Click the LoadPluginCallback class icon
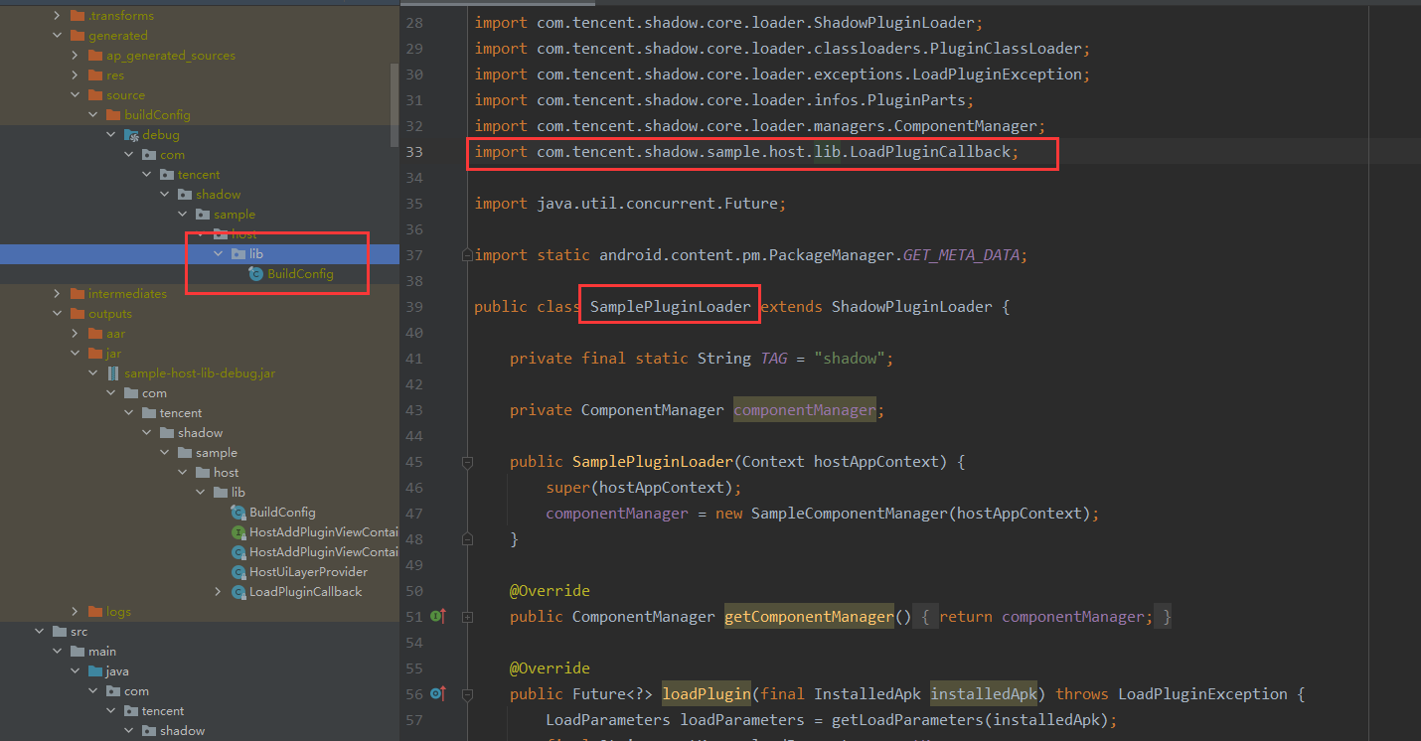 click(x=238, y=591)
